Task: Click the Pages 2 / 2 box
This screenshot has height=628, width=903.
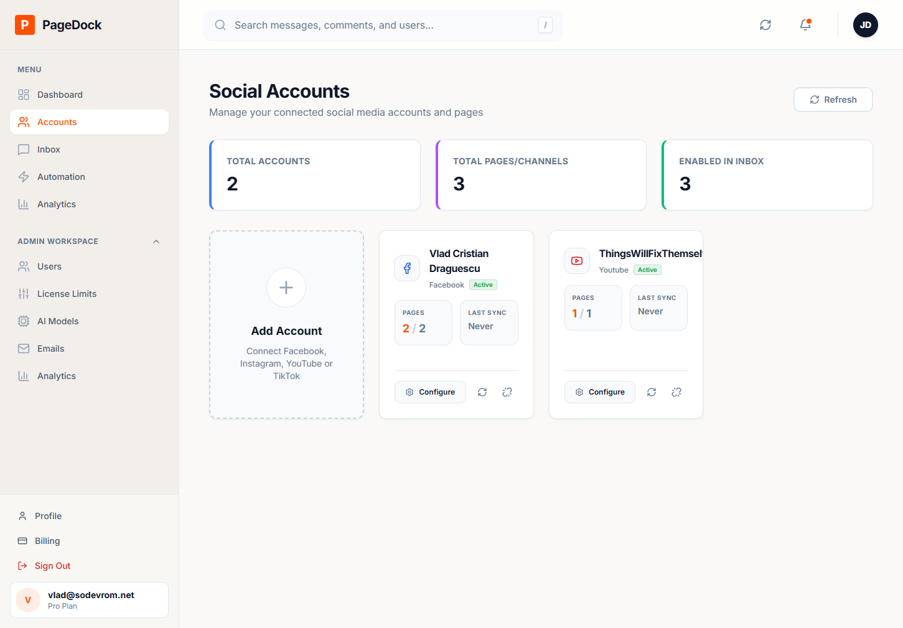Action: tap(423, 322)
